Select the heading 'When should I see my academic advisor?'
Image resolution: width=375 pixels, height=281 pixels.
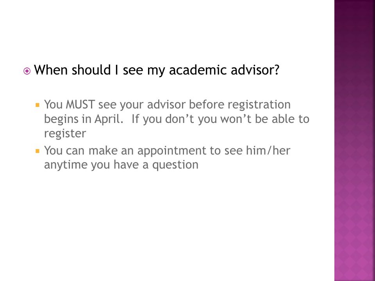[157, 70]
